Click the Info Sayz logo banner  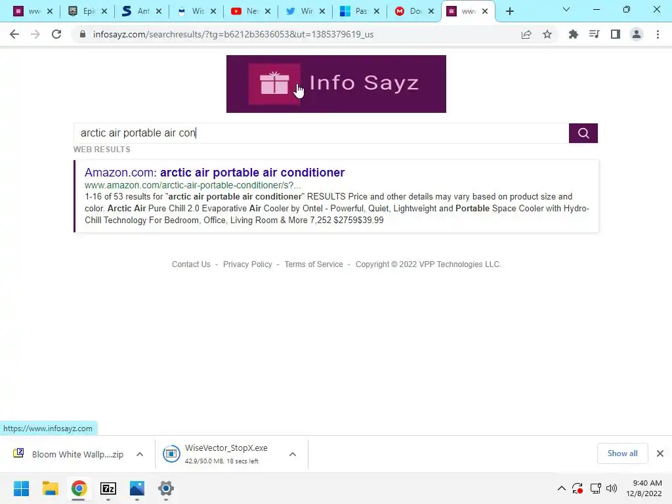(336, 84)
